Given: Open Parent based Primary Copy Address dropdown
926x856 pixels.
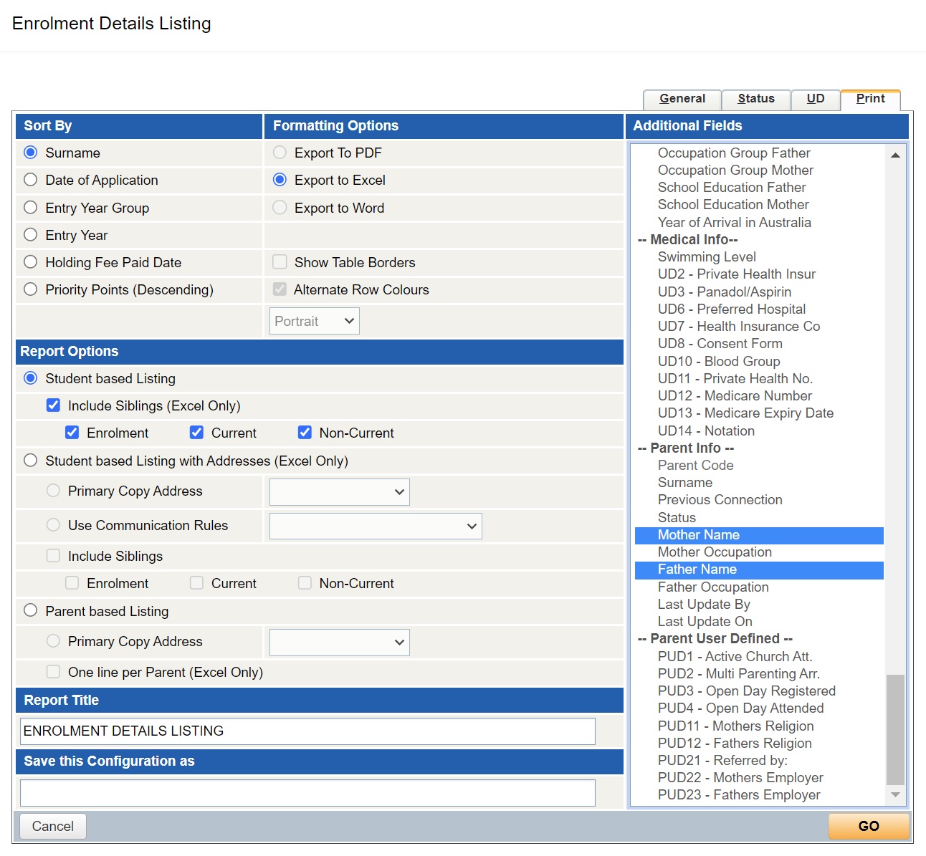Looking at the screenshot, I should (x=340, y=643).
